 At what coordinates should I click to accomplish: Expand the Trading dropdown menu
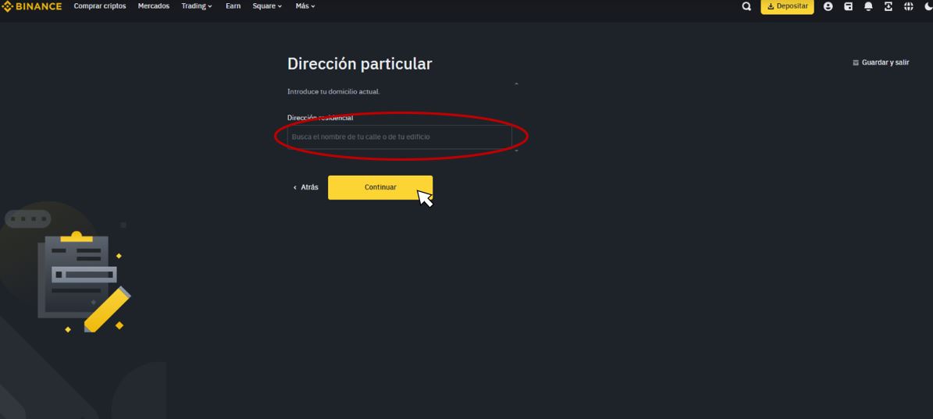(196, 6)
